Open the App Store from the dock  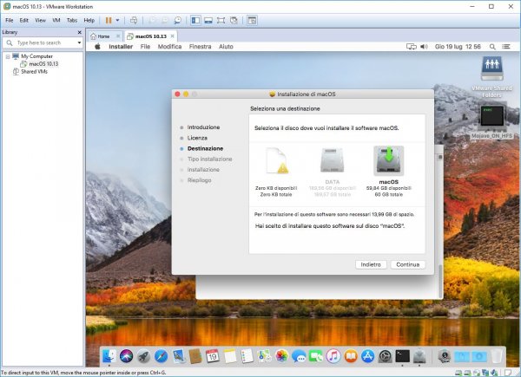click(368, 356)
